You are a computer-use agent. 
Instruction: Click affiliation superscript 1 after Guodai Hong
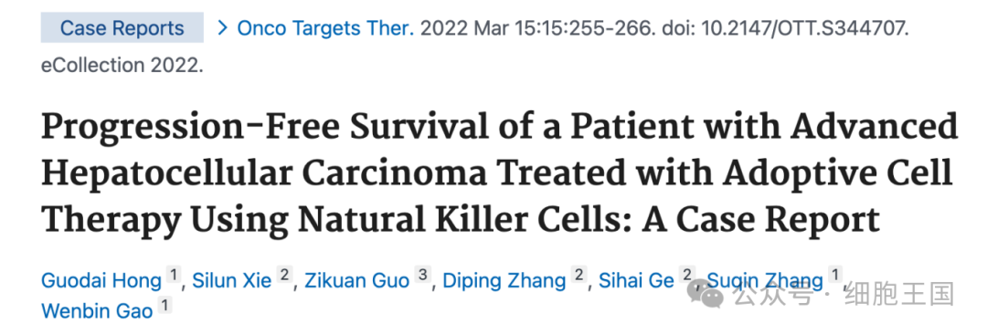[173, 275]
